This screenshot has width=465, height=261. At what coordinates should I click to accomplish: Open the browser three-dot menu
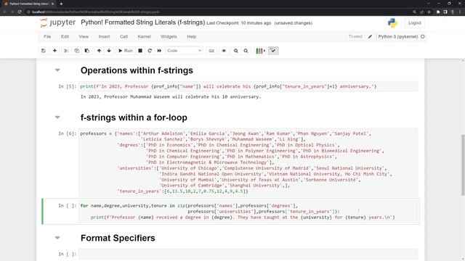click(x=460, y=12)
